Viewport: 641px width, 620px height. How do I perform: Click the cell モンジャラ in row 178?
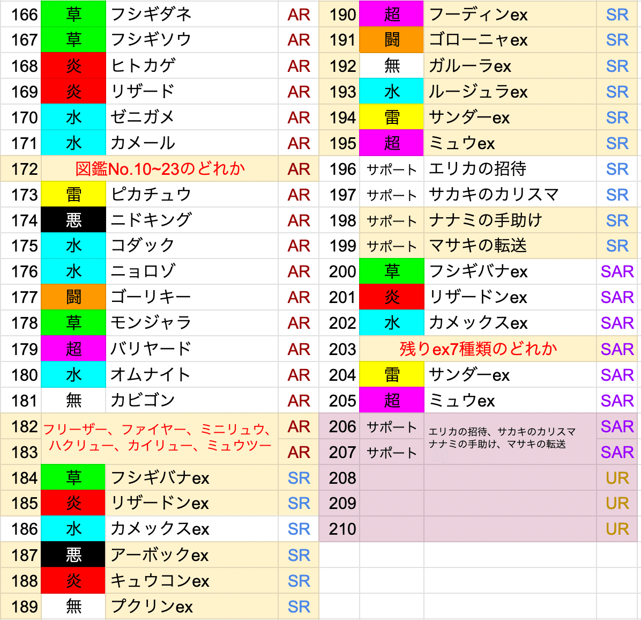(192, 323)
